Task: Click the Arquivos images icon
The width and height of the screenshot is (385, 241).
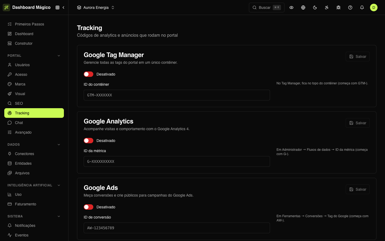Action: coord(10,173)
